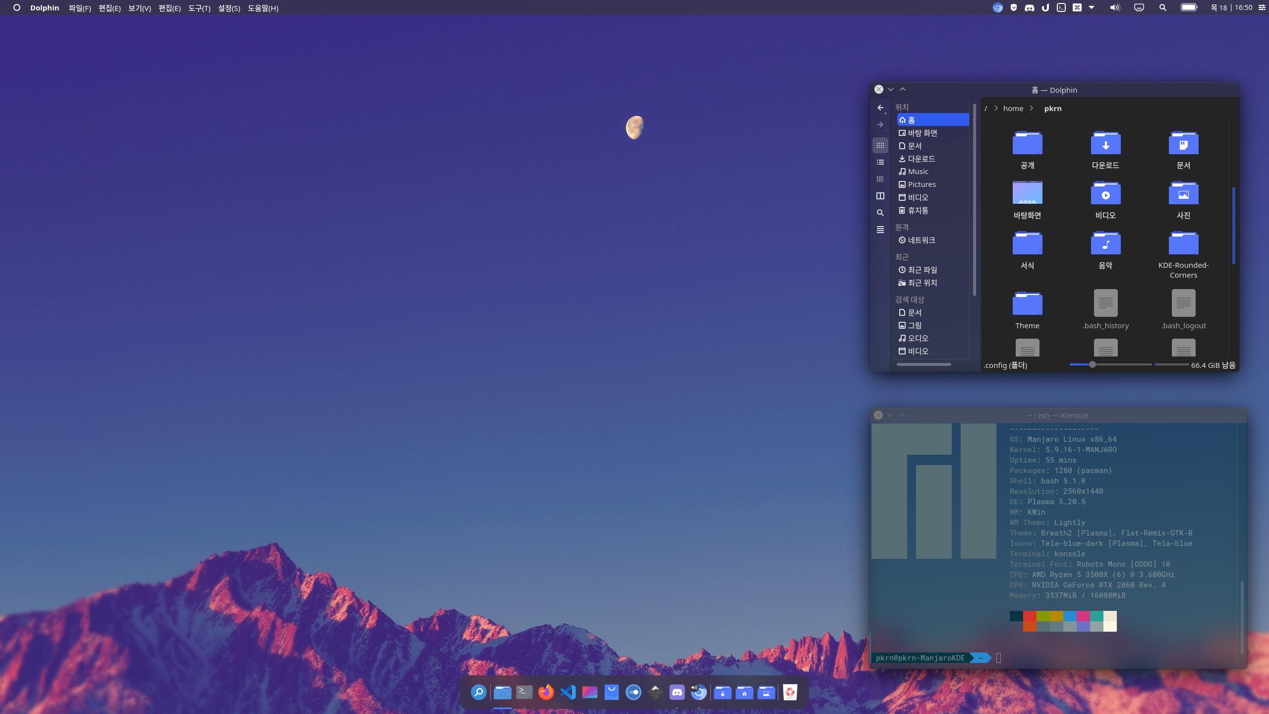The image size is (1269, 714).
Task: Select the 다운로드 folder in file view
Action: point(1105,143)
